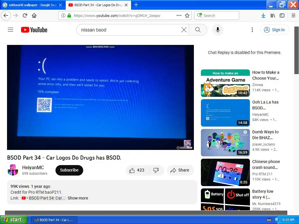Screen dimensions: 299x224
Task: Open the HeiyanMC channel avatar
Action: [13, 170]
